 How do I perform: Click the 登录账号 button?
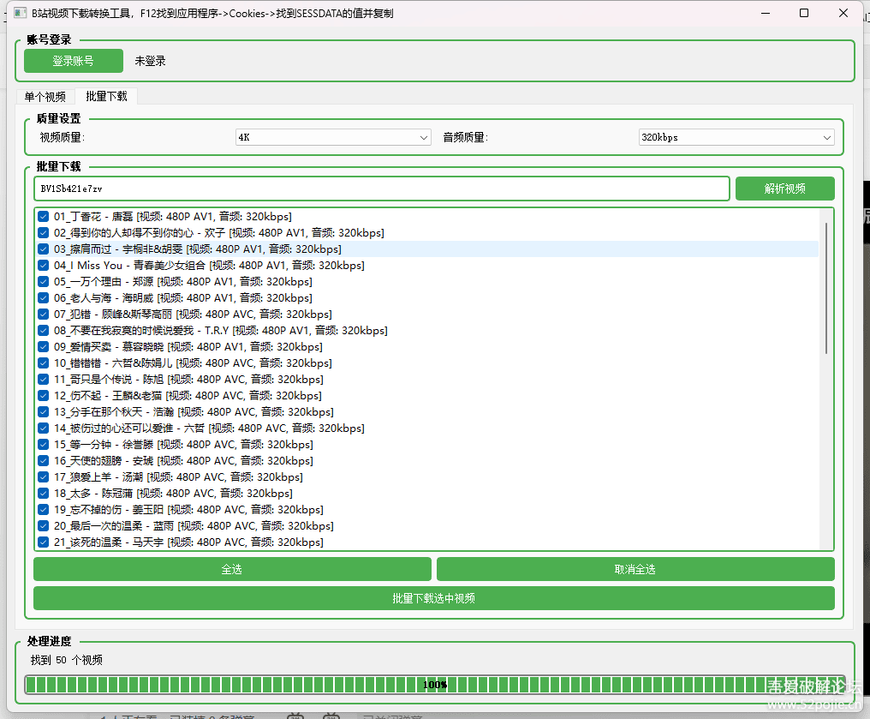click(74, 61)
